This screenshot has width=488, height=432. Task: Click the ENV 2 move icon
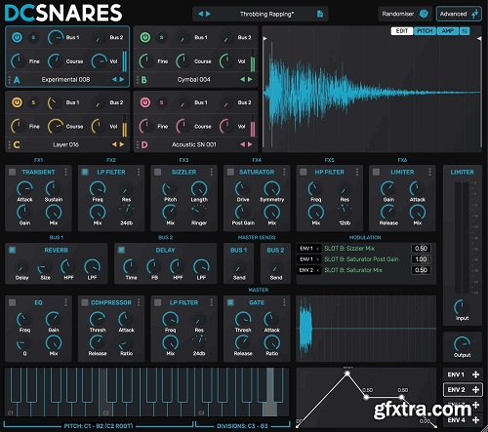pos(475,389)
